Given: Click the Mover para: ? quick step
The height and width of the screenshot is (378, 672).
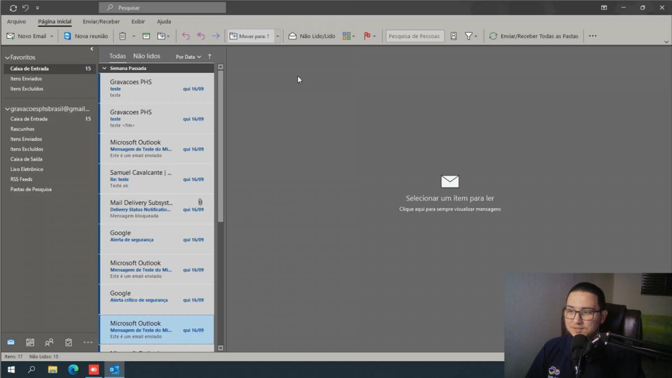Looking at the screenshot, I should click(250, 36).
